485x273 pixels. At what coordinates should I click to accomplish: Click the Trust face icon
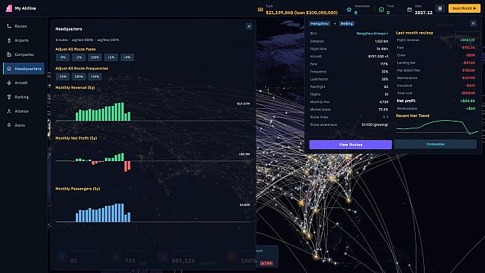(x=381, y=10)
